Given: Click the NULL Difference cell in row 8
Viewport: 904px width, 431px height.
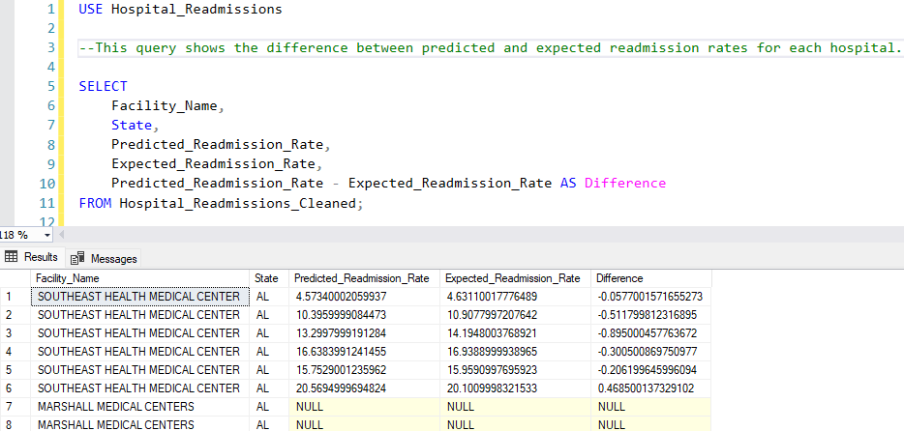Looking at the screenshot, I should pos(651,424).
